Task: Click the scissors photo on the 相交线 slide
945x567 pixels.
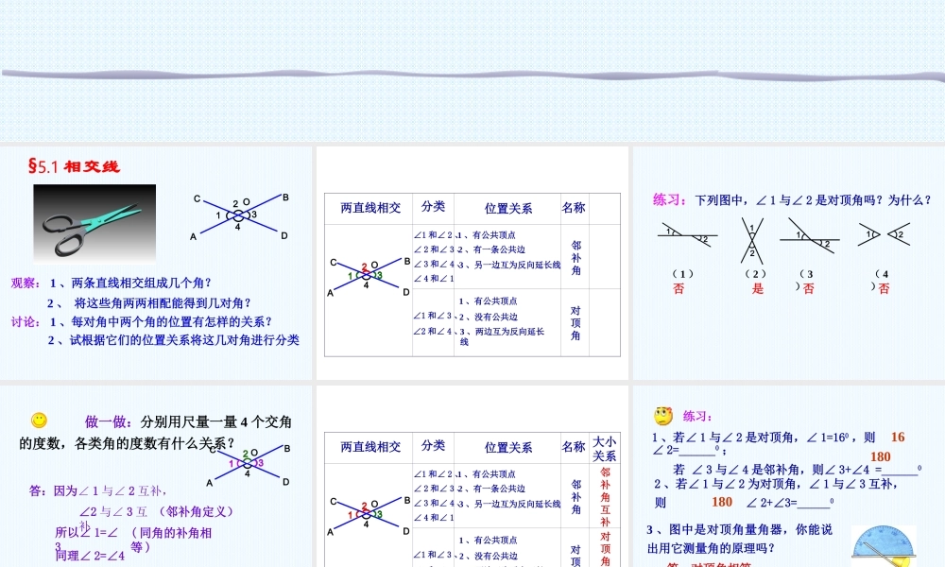Action: pos(94,224)
